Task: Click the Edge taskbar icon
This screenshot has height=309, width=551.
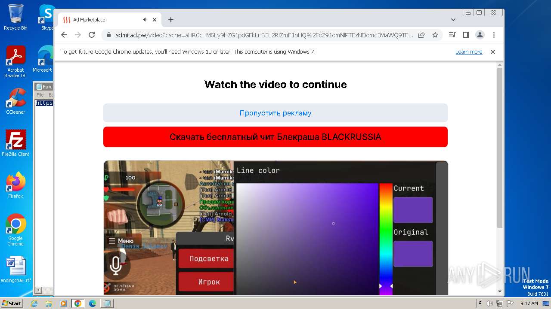Action: [93, 303]
